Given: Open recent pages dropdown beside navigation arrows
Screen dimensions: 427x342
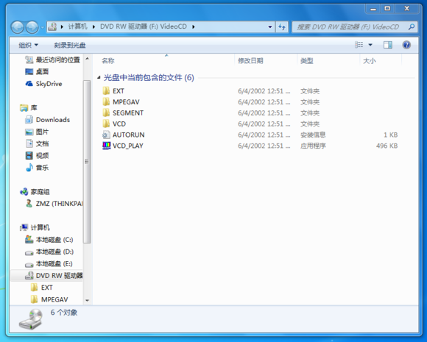Looking at the screenshot, I should pos(43,27).
